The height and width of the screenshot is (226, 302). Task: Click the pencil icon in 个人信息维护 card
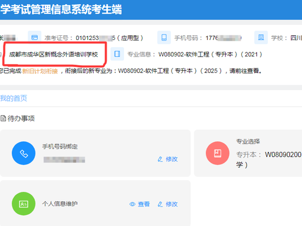point(160,204)
